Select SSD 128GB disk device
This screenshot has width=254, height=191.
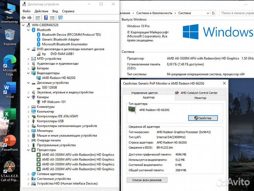coord(49,87)
